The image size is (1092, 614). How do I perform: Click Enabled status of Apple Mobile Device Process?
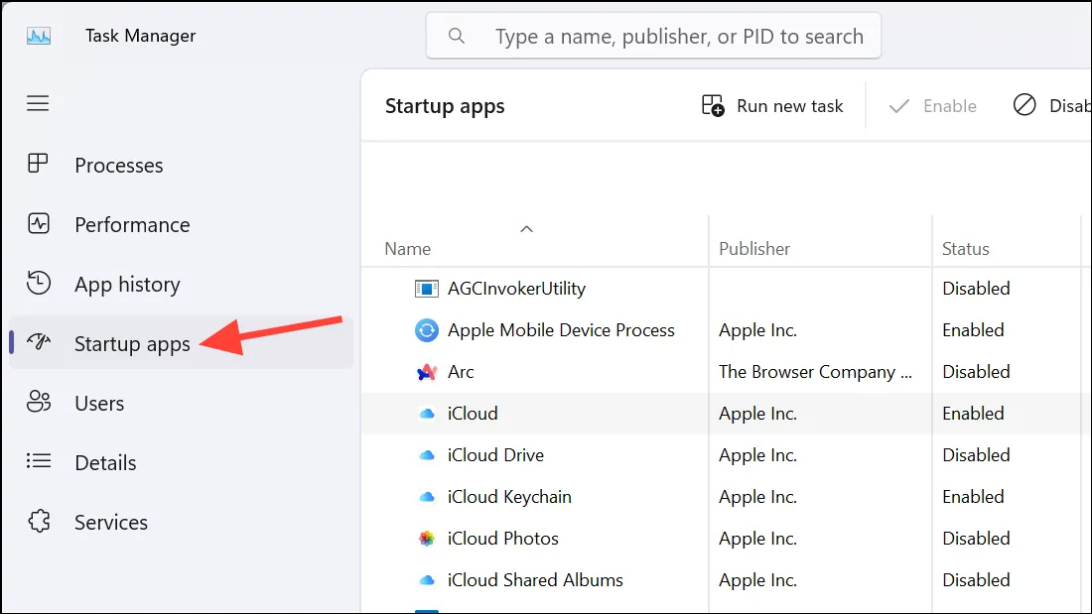pos(973,330)
